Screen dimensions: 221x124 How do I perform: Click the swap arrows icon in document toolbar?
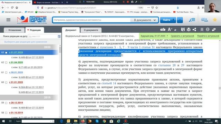click(214, 30)
